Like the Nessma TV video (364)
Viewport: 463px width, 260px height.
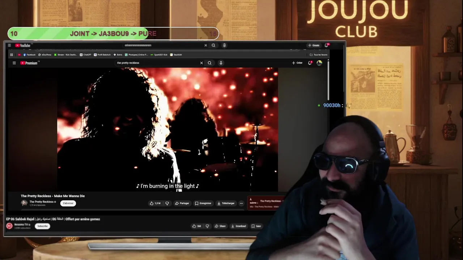tap(197, 226)
